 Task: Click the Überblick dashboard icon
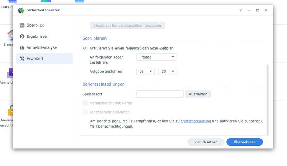[22, 26]
